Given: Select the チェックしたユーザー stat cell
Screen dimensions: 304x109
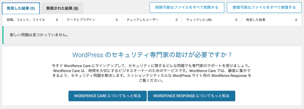Looking at the screenshot, I should click(x=152, y=20).
